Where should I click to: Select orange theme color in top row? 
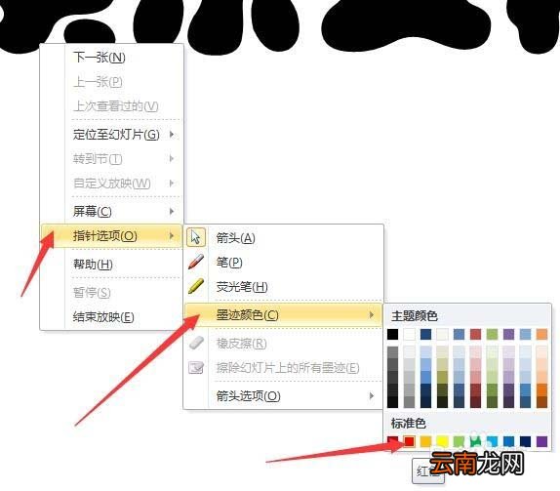(541, 334)
